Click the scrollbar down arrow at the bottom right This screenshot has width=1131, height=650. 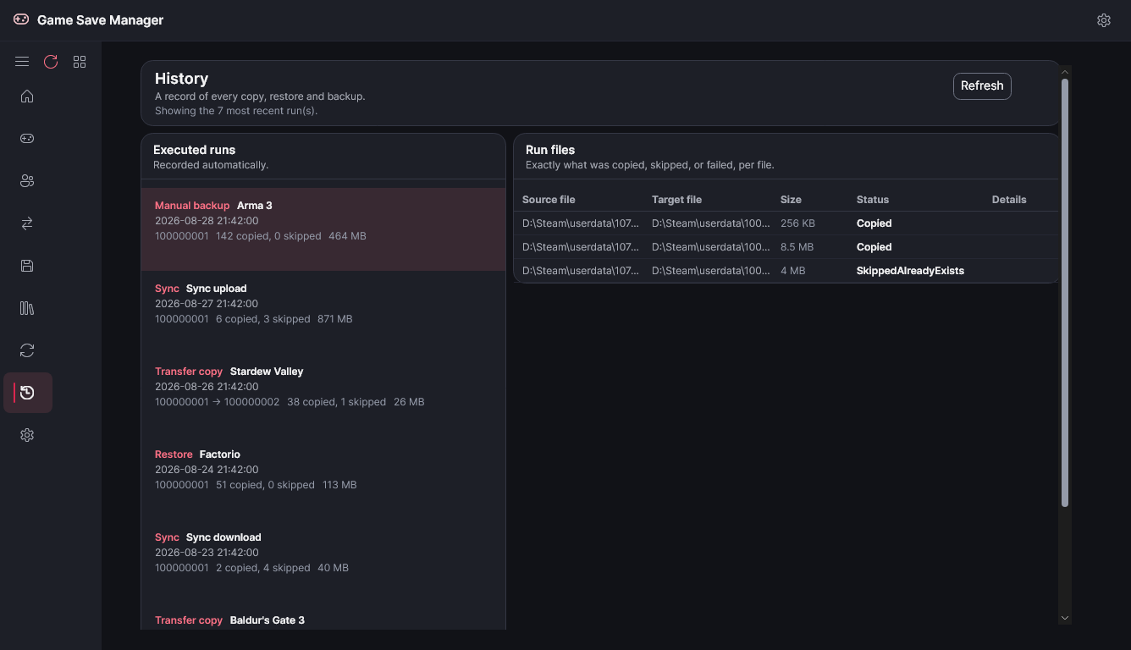tap(1065, 618)
